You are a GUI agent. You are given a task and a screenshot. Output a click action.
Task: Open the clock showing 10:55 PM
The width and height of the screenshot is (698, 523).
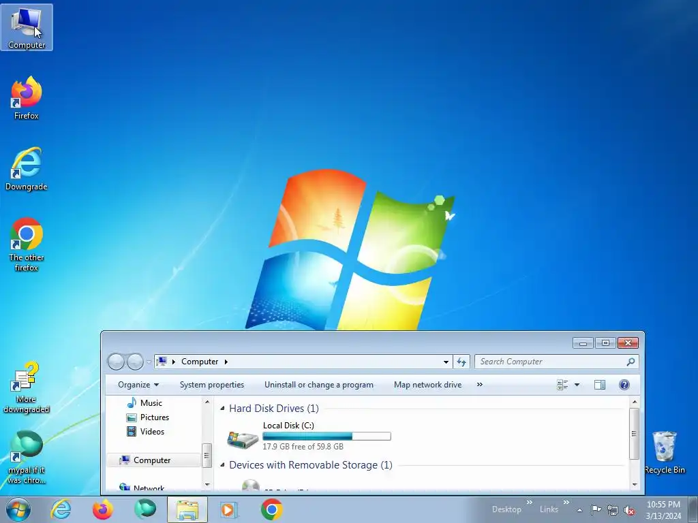(x=663, y=509)
